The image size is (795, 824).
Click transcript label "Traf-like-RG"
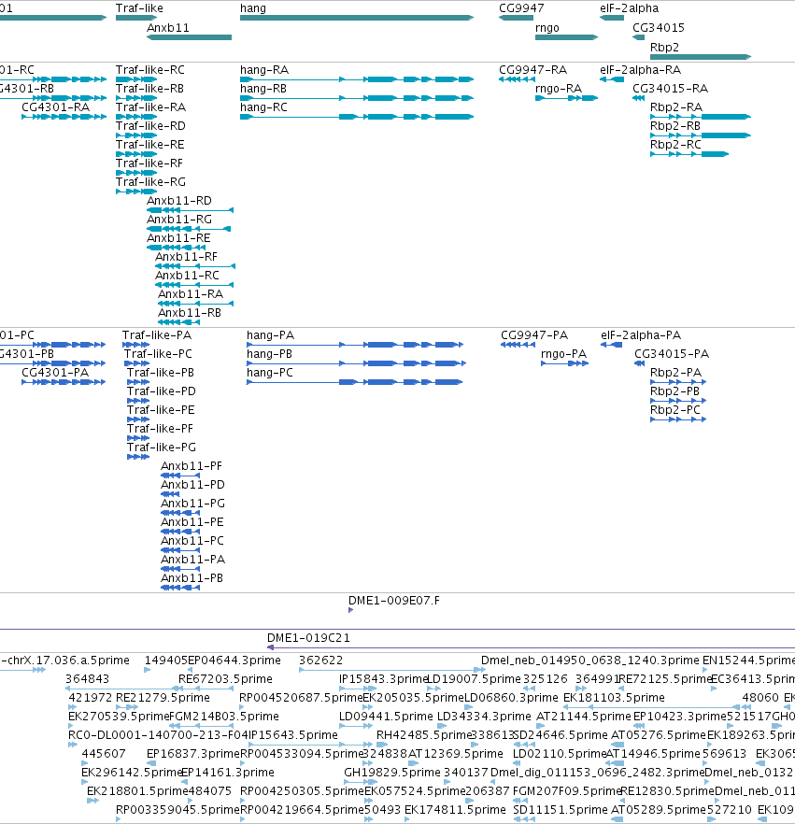tap(150, 182)
